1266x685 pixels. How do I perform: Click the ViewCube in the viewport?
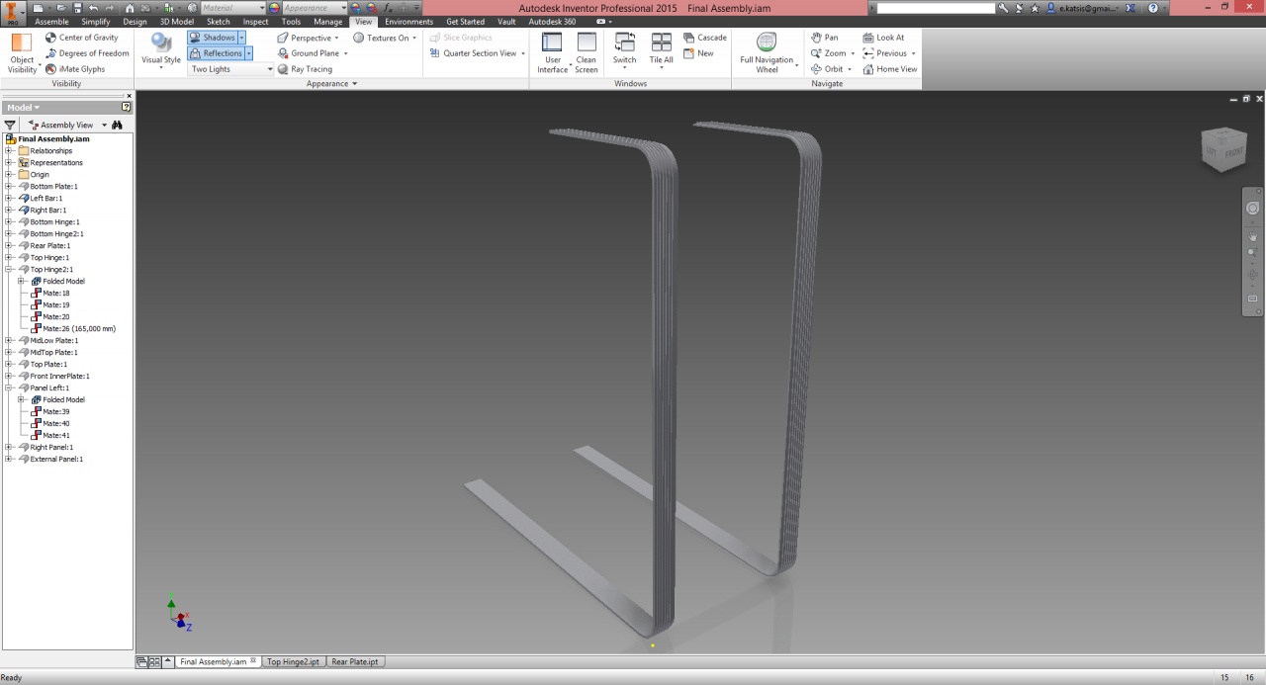pyautogui.click(x=1221, y=148)
